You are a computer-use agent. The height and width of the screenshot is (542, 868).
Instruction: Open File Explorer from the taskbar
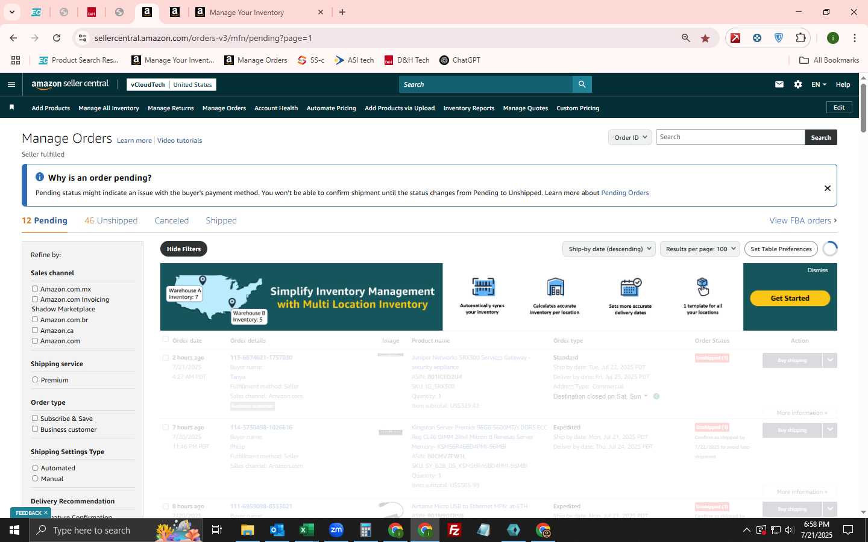[248, 530]
